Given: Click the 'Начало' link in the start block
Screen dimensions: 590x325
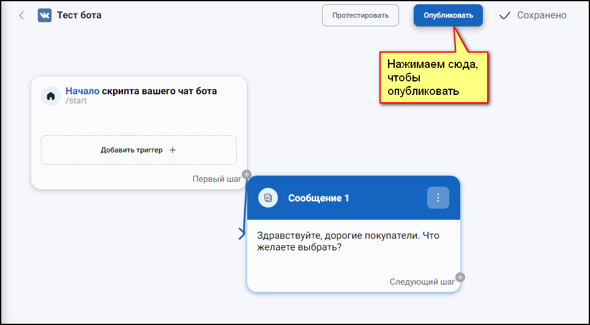Looking at the screenshot, I should pos(83,91).
